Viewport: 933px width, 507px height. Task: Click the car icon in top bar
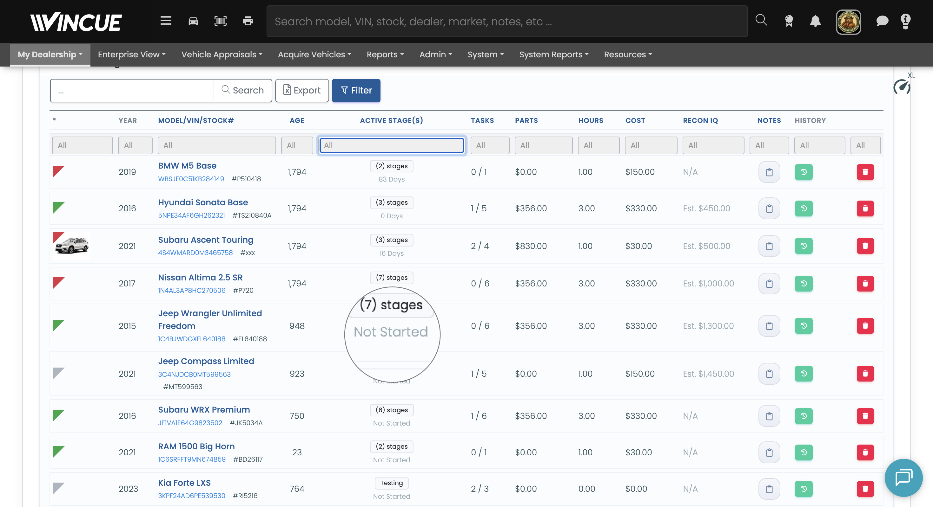coord(193,21)
